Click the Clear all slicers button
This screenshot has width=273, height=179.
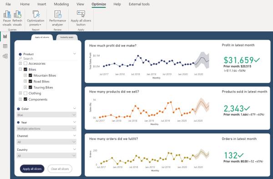pyautogui.click(x=60, y=169)
